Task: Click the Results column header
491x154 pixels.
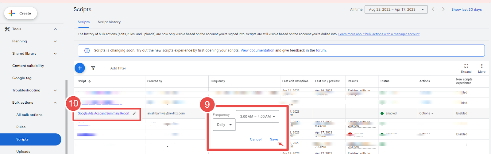Action: pos(353,81)
